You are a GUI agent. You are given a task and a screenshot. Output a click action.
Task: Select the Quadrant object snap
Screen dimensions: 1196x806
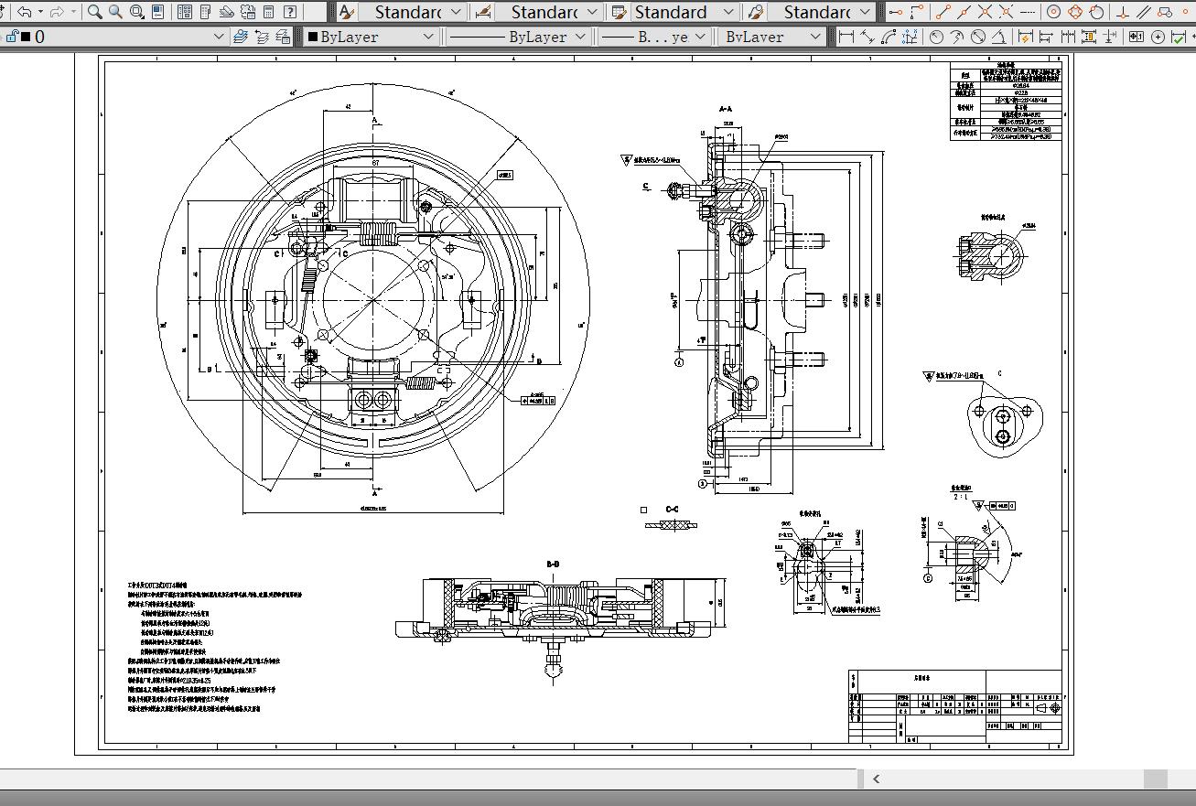(1075, 12)
